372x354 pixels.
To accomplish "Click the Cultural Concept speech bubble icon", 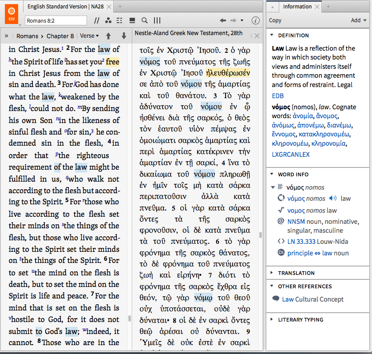I will click(x=276, y=298).
